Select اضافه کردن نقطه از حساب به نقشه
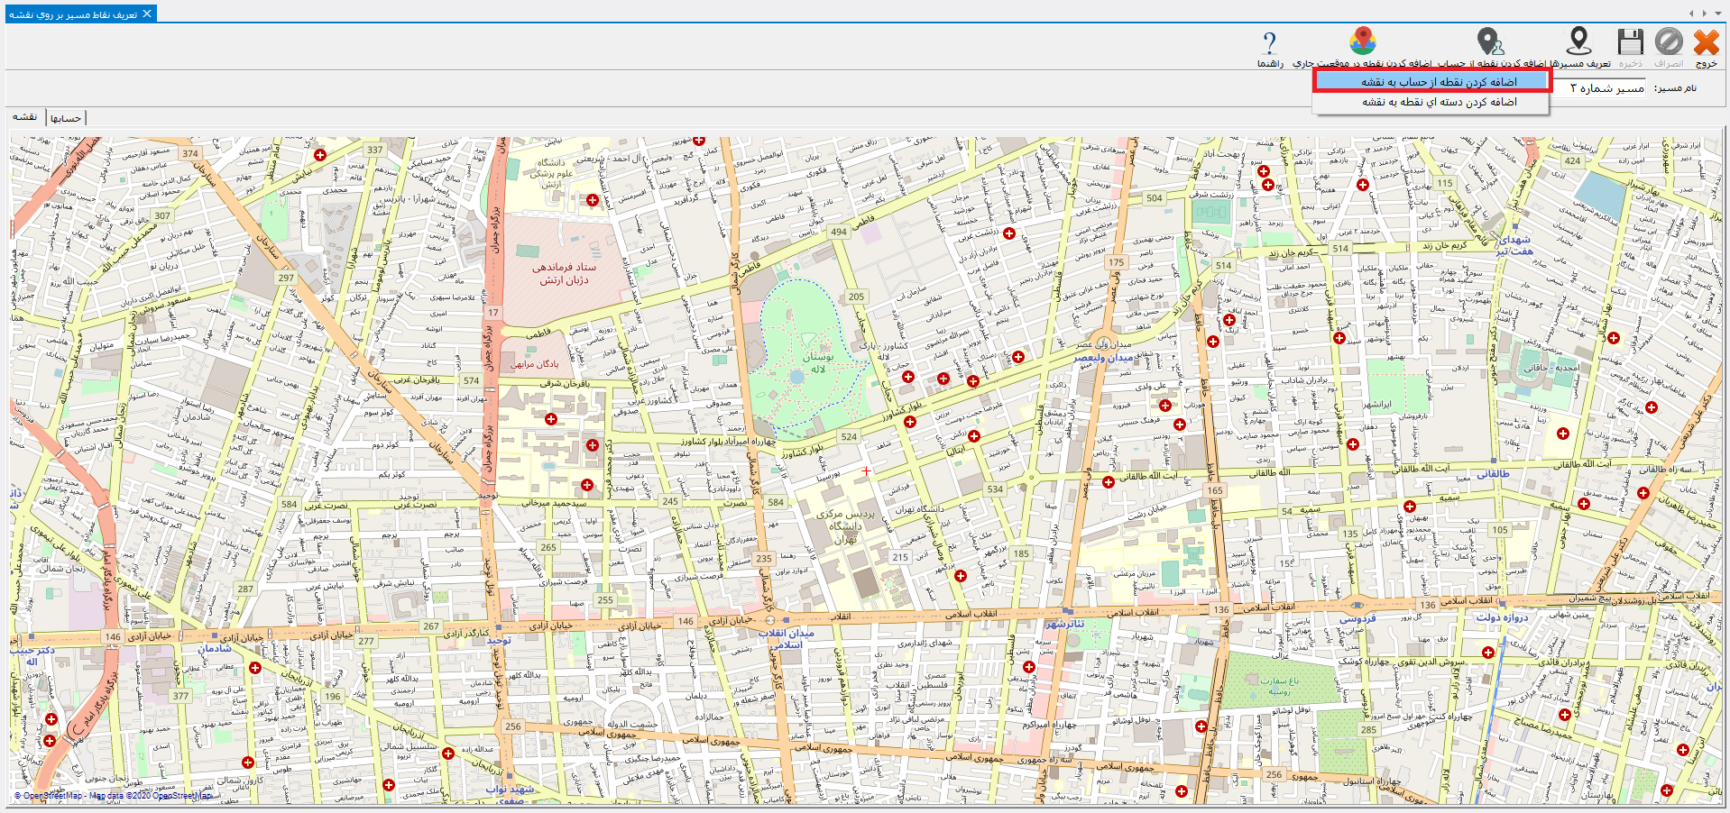1730x813 pixels. tap(1432, 82)
